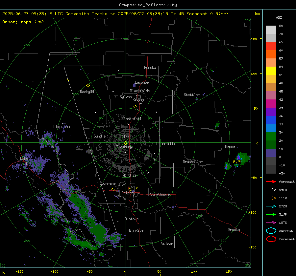This screenshot has width=296, height=276.
Task: Click the 'current' legend text
Action: click(286, 231)
